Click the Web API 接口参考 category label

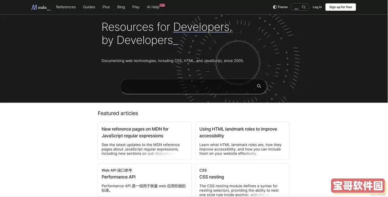117,170
